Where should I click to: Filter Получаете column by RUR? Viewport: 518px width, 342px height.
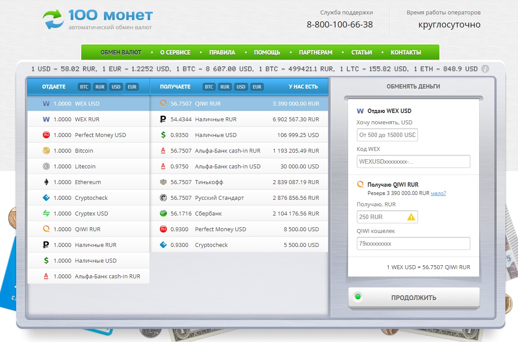coord(225,87)
